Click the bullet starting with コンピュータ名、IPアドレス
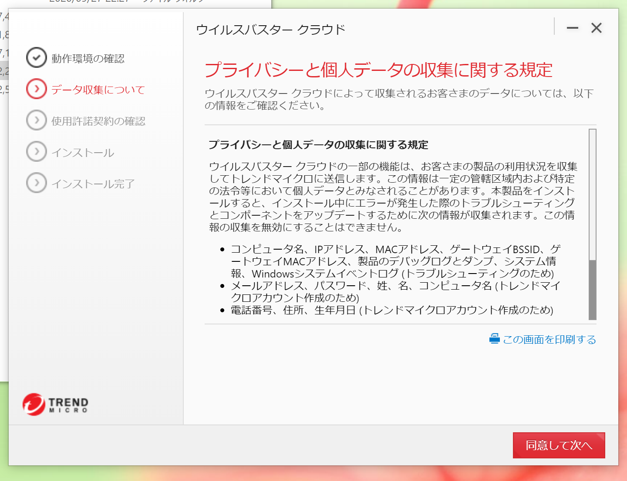627x481 pixels. coord(395,261)
